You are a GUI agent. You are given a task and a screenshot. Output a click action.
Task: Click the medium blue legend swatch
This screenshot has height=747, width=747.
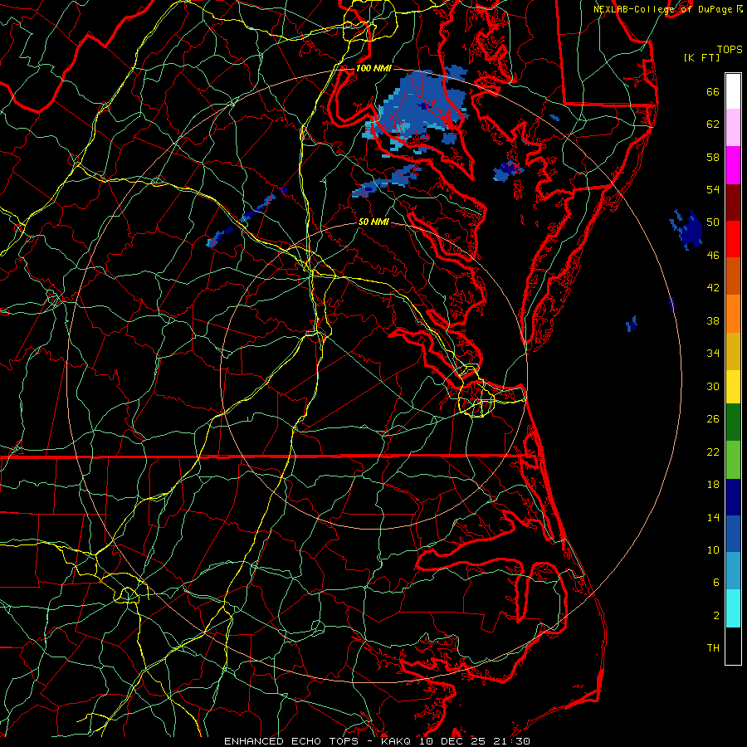click(x=733, y=534)
